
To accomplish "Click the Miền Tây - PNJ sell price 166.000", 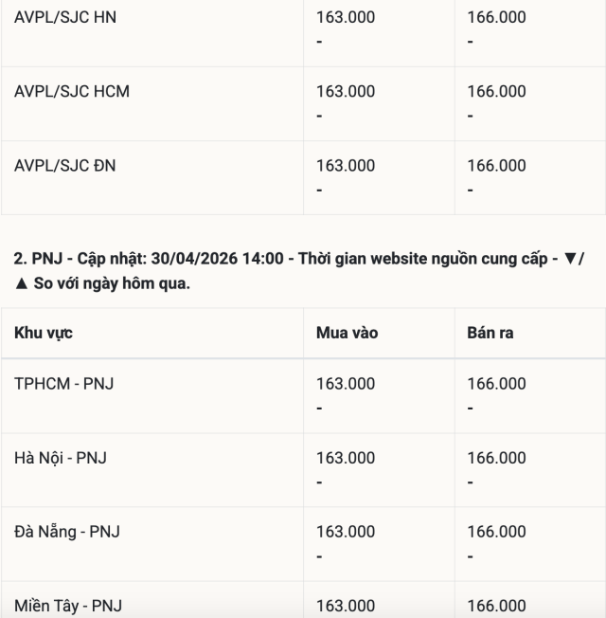I will 496,606.
